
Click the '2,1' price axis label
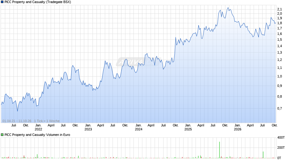pyautogui.click(x=279, y=9)
